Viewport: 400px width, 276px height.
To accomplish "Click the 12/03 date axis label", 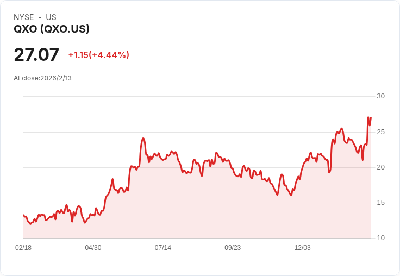I will [303, 247].
